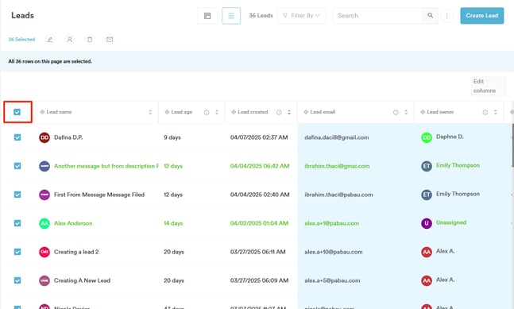This screenshot has height=309, width=514.
Task: Click the Lead created info icon
Action: tap(279, 112)
